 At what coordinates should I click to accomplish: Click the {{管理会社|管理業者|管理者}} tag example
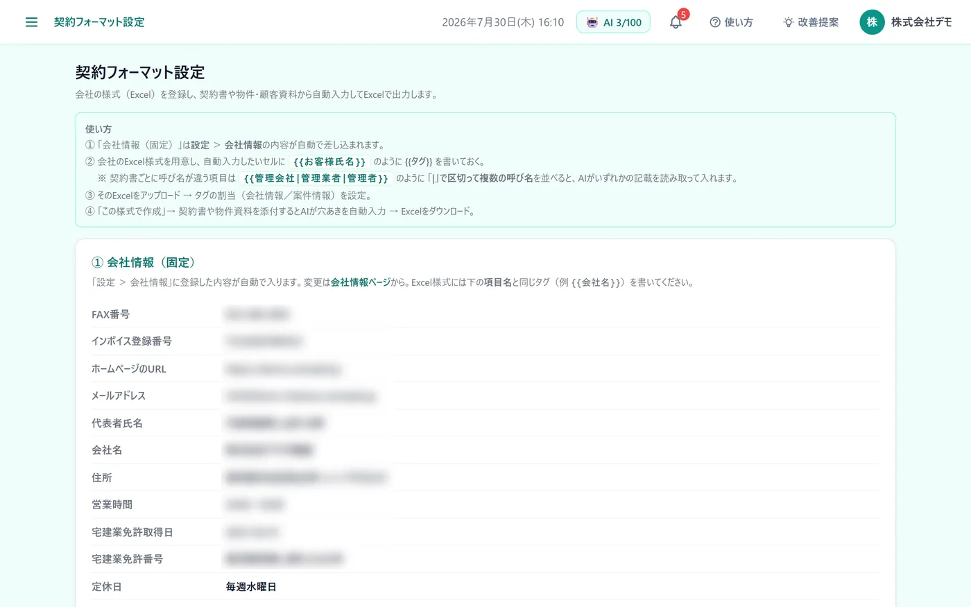[x=316, y=178]
